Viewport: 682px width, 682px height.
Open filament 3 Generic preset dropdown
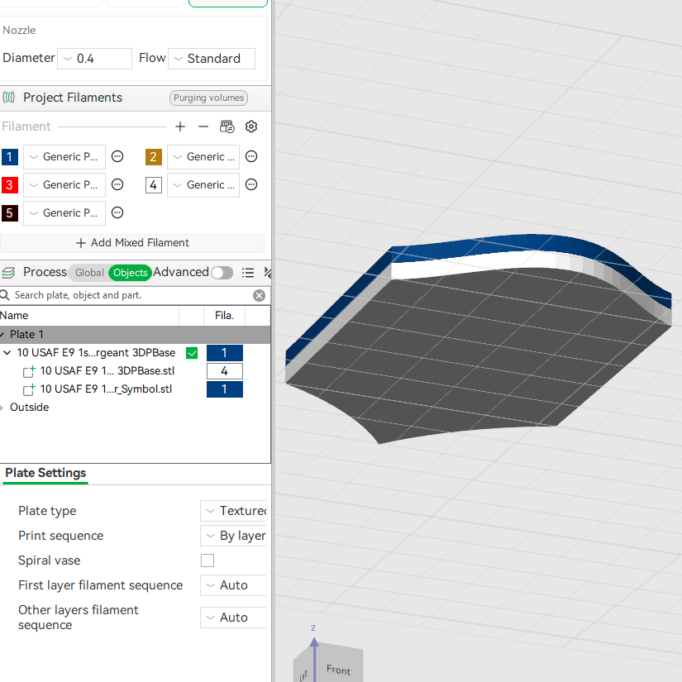pyautogui.click(x=64, y=185)
